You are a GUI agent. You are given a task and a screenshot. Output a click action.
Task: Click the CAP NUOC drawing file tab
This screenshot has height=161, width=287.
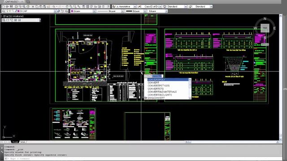point(12,1)
